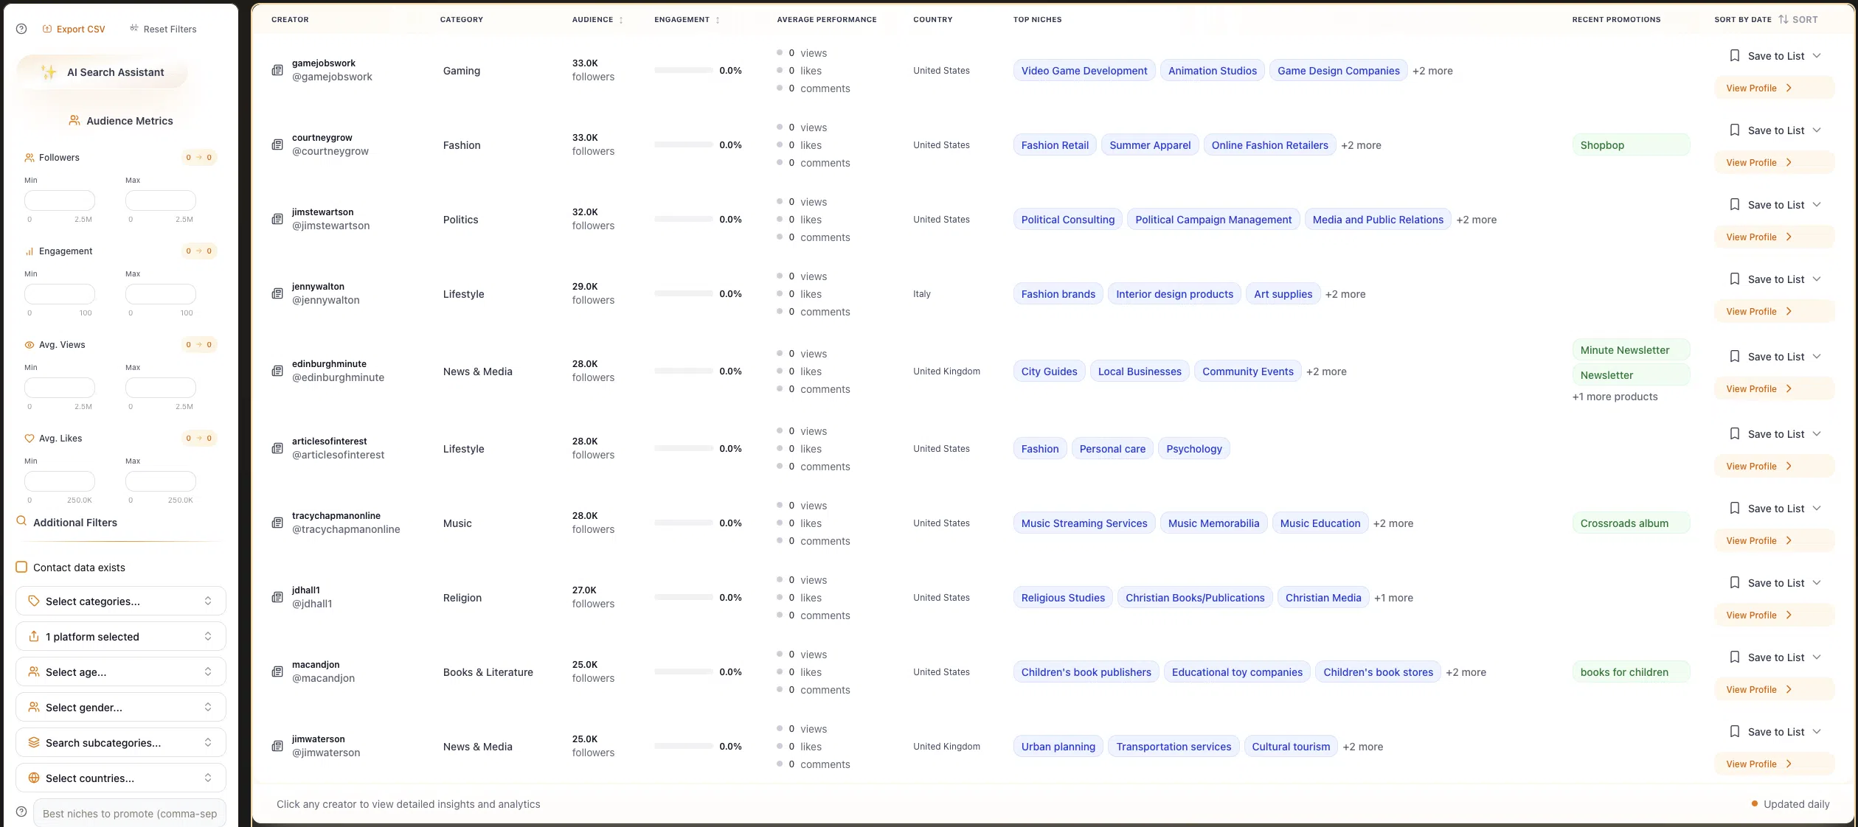Screen dimensions: 1858x827
Task: Click the sort icon beside SORT BY DATE
Action: pyautogui.click(x=1782, y=19)
